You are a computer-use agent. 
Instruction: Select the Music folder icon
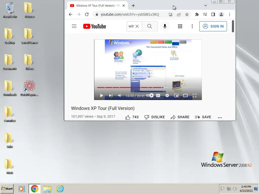tap(10, 166)
